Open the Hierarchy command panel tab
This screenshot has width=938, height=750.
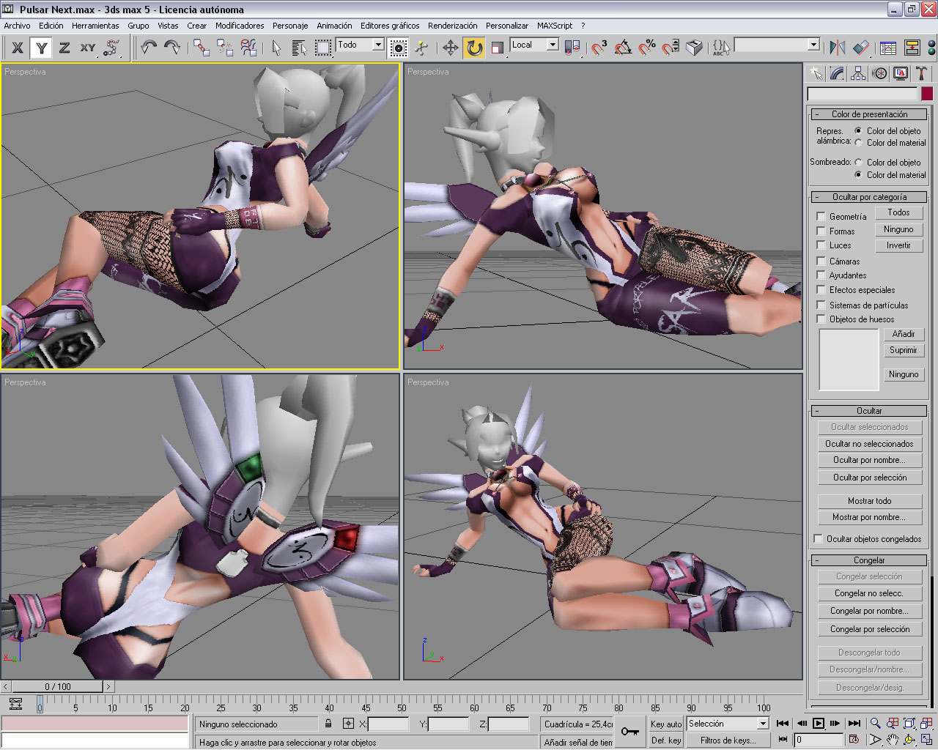pos(858,73)
